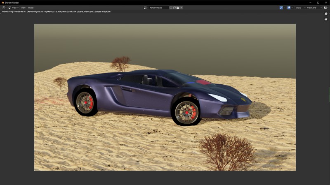
Task: Open the display channels dropdown
Action: [x=326, y=8]
